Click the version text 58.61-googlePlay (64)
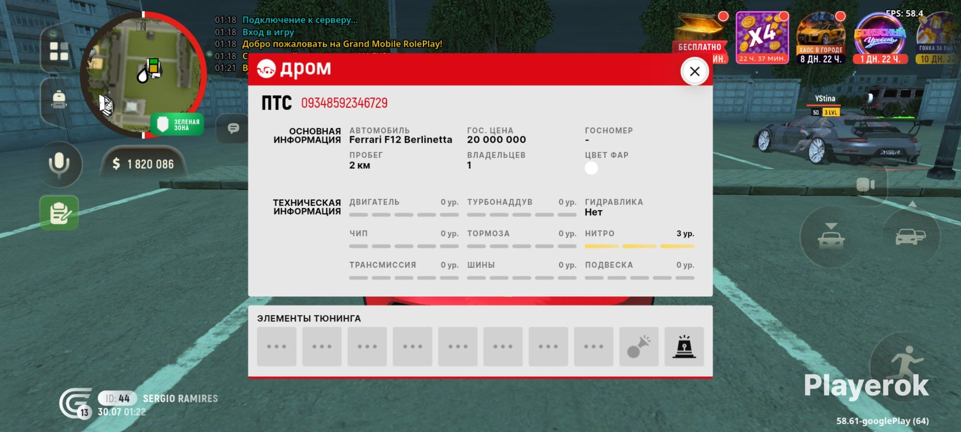This screenshot has height=432, width=961. [x=882, y=421]
